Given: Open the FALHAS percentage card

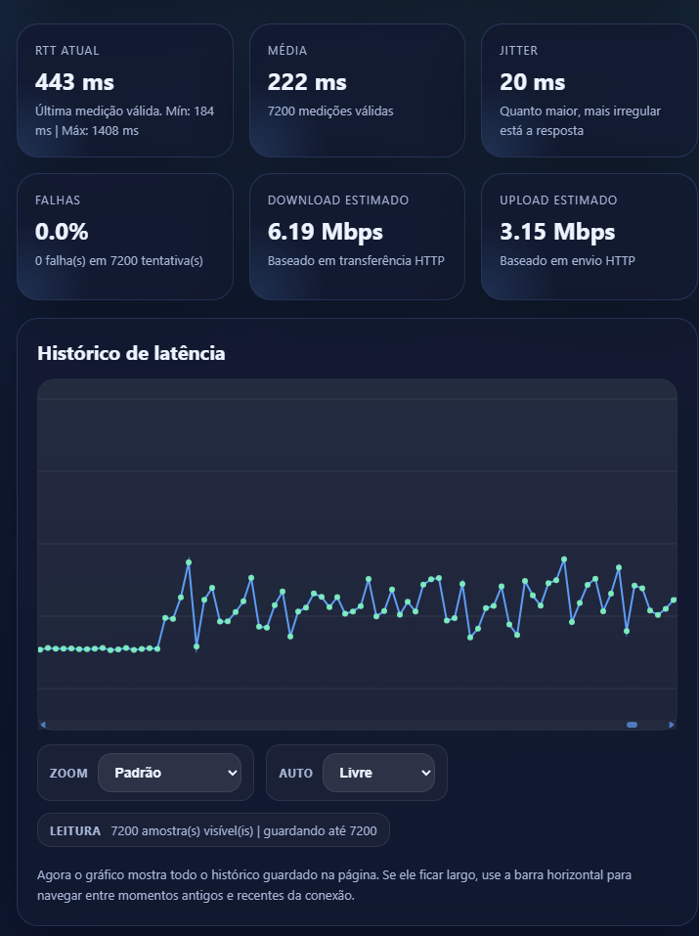Looking at the screenshot, I should pyautogui.click(x=124, y=238).
